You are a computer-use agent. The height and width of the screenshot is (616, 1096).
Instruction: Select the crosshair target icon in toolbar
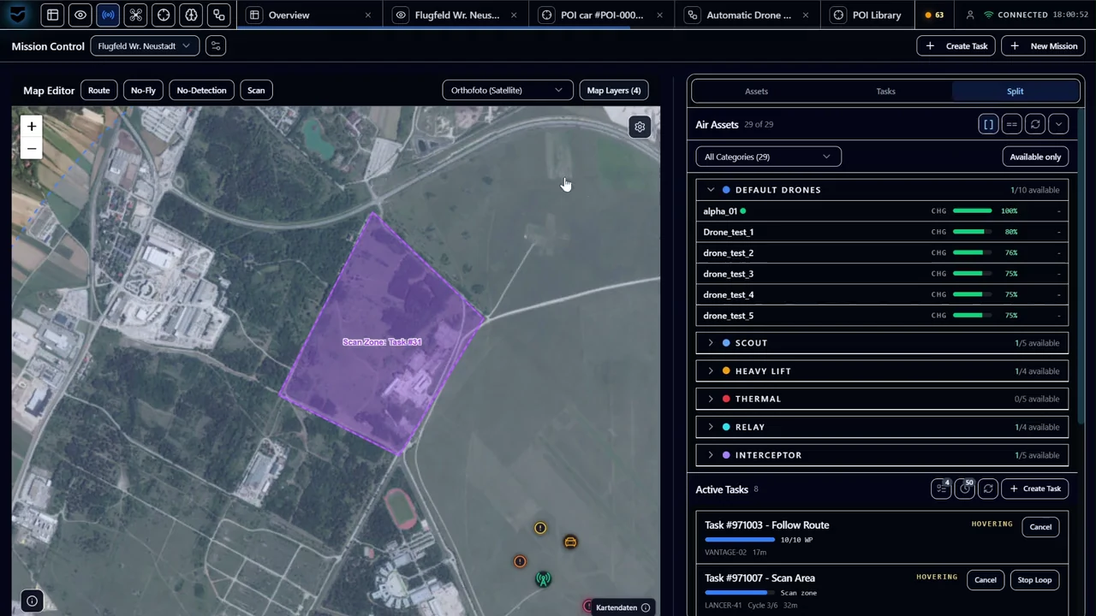click(x=164, y=15)
